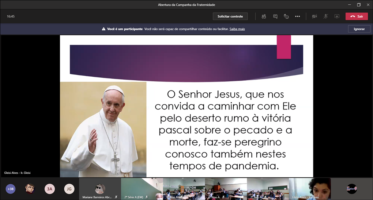Screen dimensions: 373x200
Task: Select the avatar at the far right of the strip
Action: [x=351, y=189]
